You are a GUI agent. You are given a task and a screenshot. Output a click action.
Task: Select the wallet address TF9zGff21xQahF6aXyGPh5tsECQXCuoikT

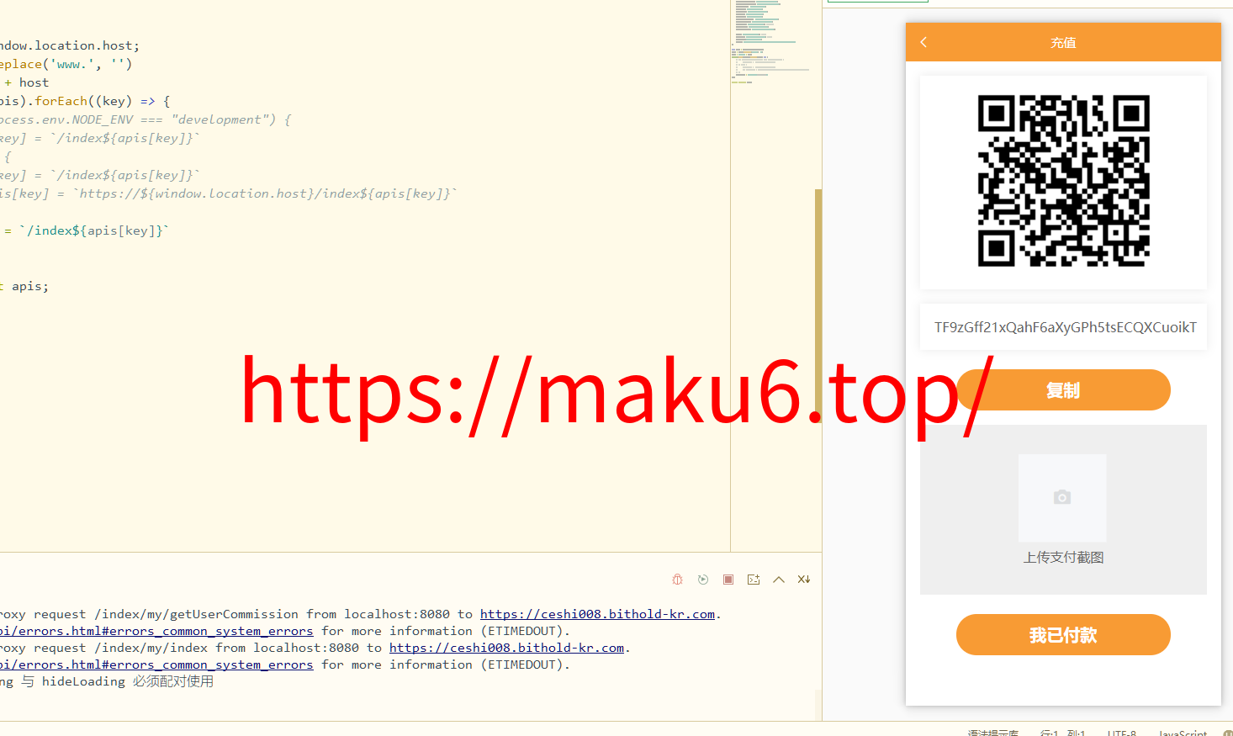[1065, 327]
